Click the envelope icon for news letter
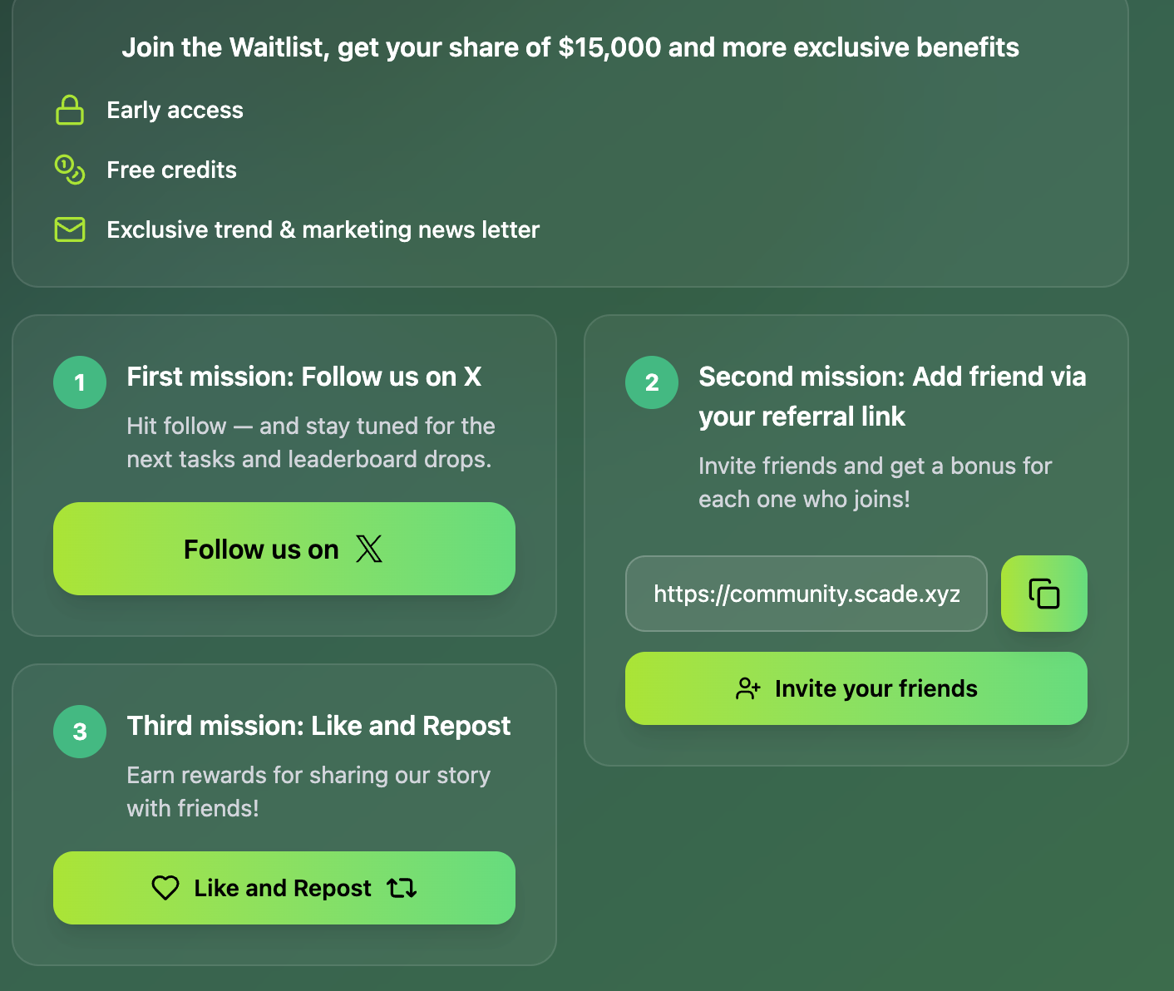This screenshot has height=991, width=1174. pyautogui.click(x=70, y=229)
